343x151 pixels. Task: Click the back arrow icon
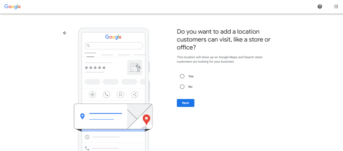(x=65, y=33)
